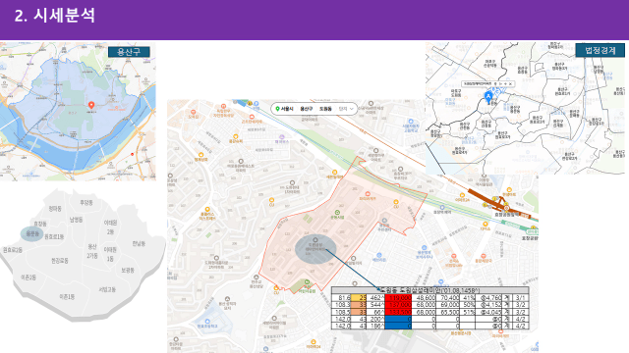This screenshot has width=629, height=353.
Task: Select 이태원1동 on the gray district map
Action: coord(110,254)
